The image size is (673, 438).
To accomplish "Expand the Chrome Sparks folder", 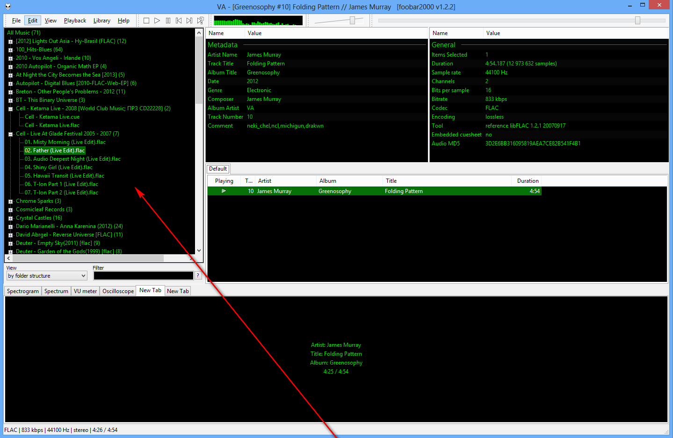I will pos(10,201).
